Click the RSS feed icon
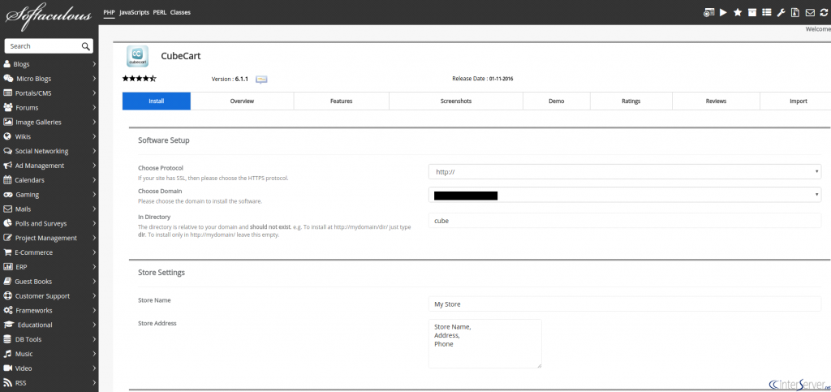The height and width of the screenshot is (392, 831). 7,382
